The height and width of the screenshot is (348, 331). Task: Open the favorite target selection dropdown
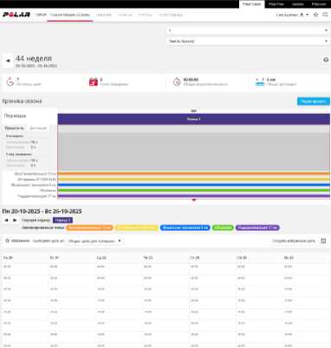[x=94, y=241]
